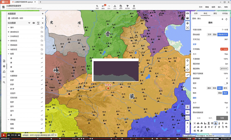Select 普通 weight option
Viewport: 231px width, 140px height.
pos(220,93)
